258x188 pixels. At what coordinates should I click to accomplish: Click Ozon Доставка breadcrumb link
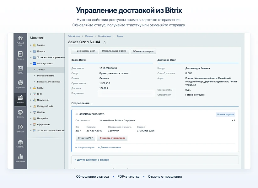(x=105, y=36)
